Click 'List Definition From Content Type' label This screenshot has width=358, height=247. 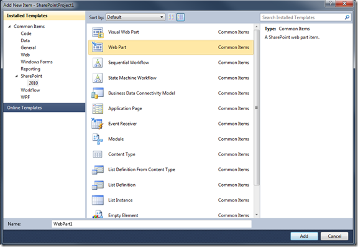[142, 170]
